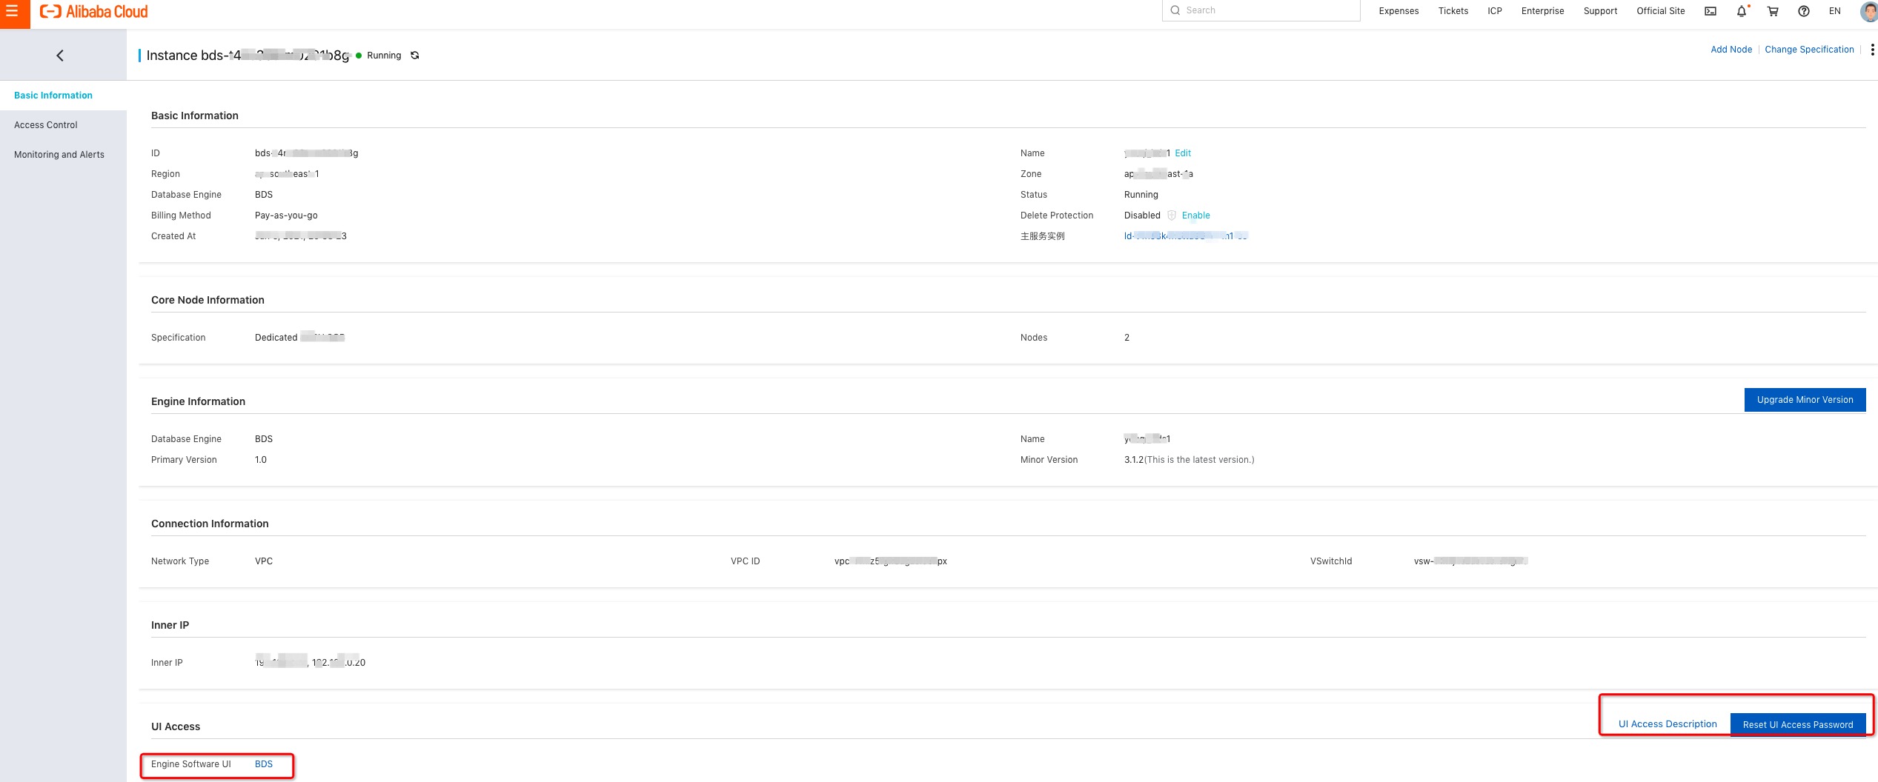The height and width of the screenshot is (782, 1878).
Task: Refresh the instance status next to Running
Action: coord(415,56)
